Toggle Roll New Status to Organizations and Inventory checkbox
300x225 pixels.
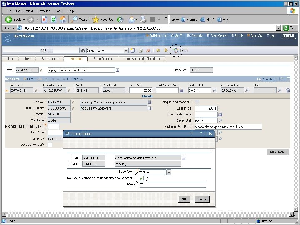click(142, 178)
